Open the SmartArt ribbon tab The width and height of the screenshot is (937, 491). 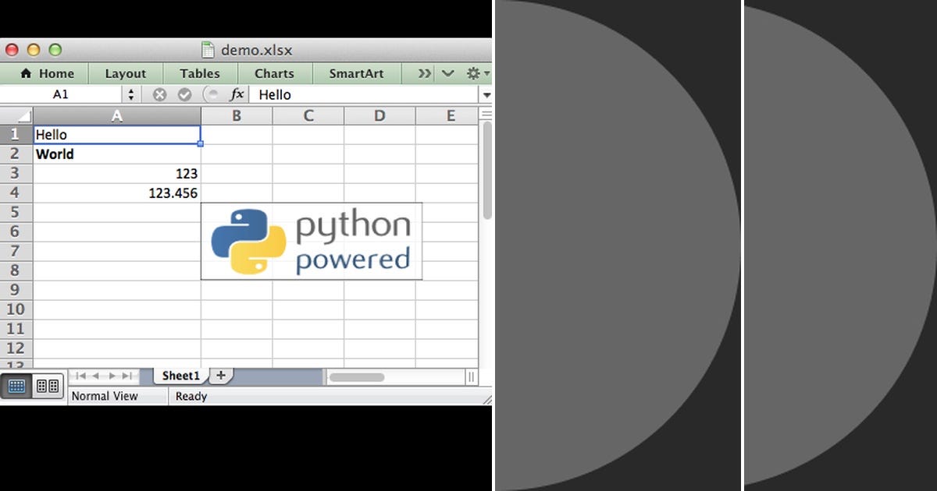[356, 72]
